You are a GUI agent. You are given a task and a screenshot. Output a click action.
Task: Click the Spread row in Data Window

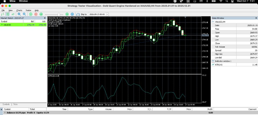click(x=235, y=50)
